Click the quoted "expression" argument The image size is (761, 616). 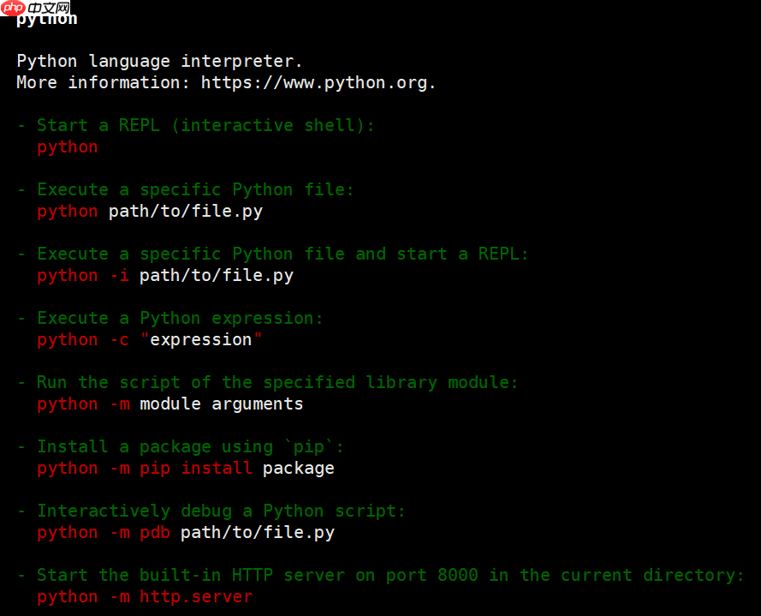201,339
